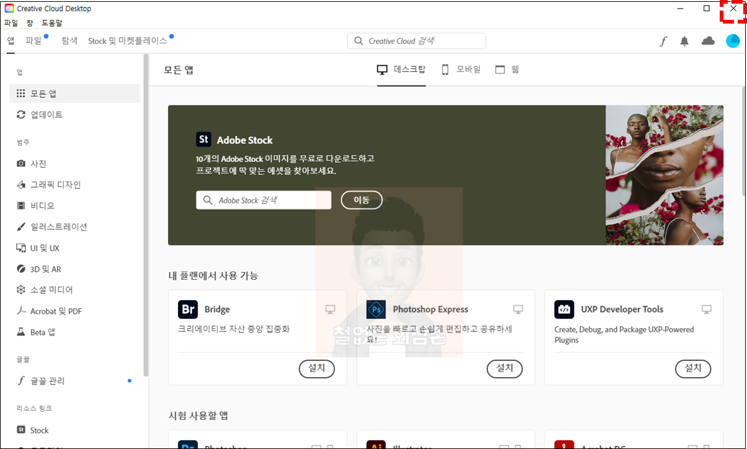Select the 모바일 platform tab
Screen dimensions: 747x449
click(x=461, y=69)
